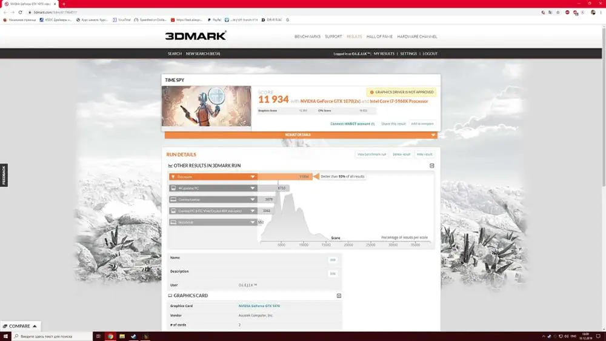Open Task View on taskbar

click(99, 336)
